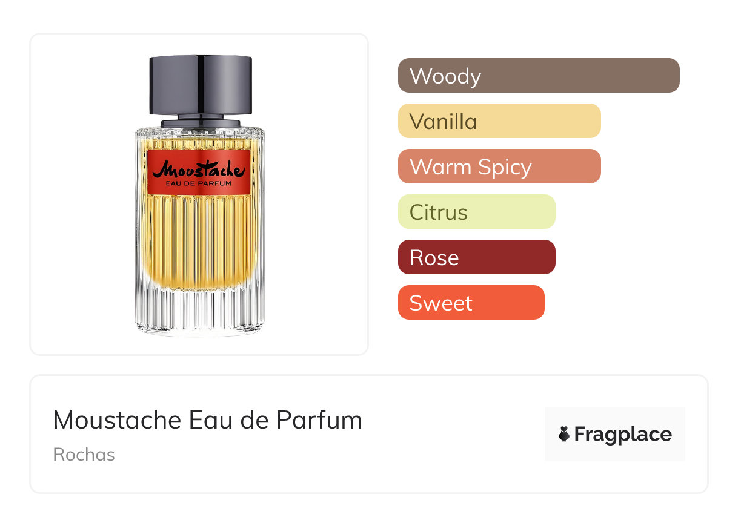Open the Moustache perfume bottle image
This screenshot has width=738, height=523.
pos(199,195)
